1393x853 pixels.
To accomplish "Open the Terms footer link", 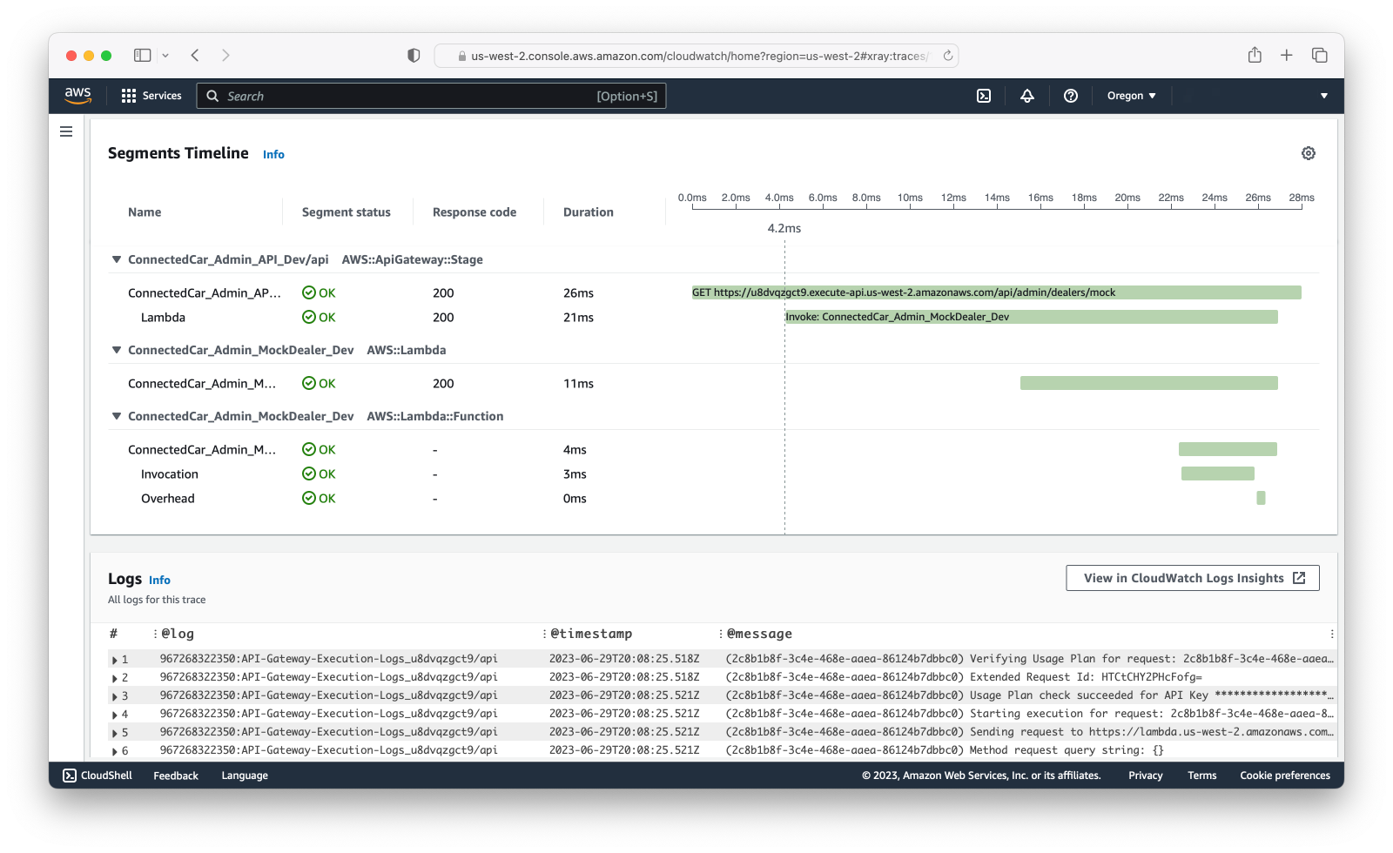I will point(1202,776).
